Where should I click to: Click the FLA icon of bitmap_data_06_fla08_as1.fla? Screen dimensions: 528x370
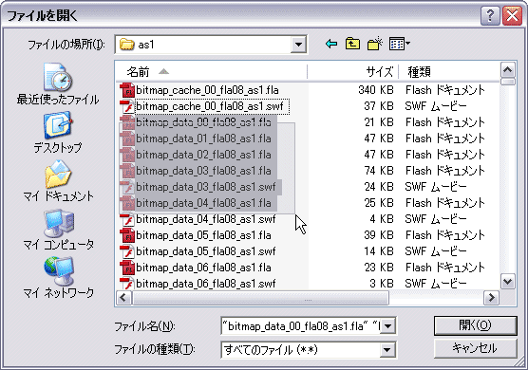(127, 268)
